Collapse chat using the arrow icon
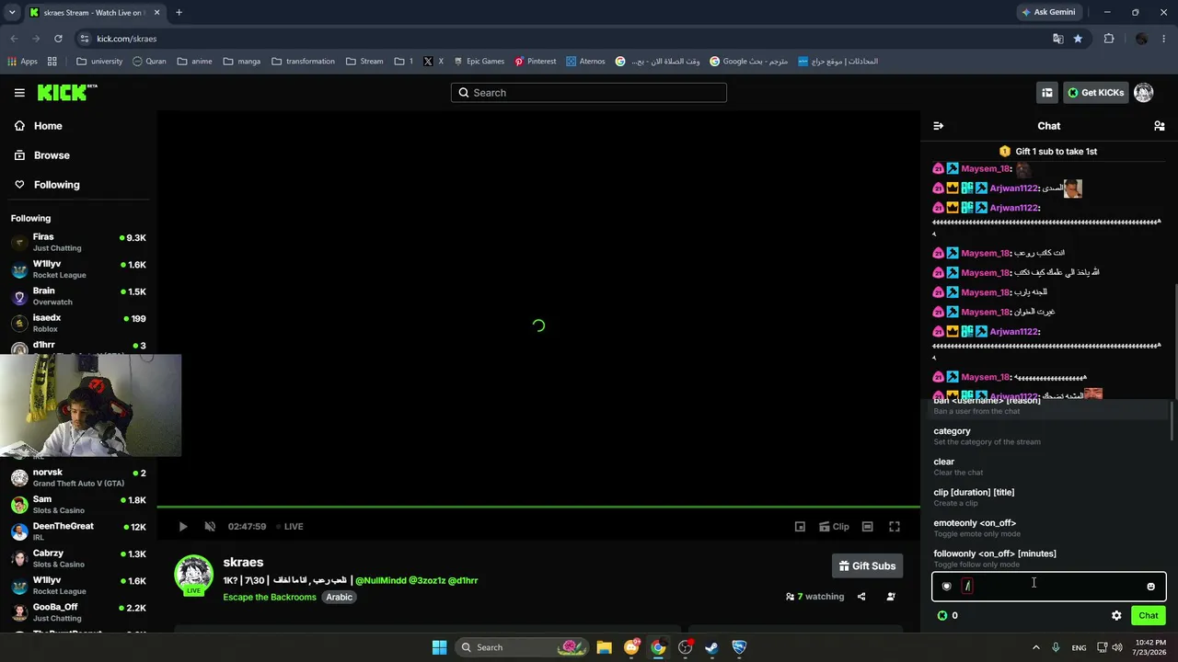The height and width of the screenshot is (662, 1178). pyautogui.click(x=938, y=126)
